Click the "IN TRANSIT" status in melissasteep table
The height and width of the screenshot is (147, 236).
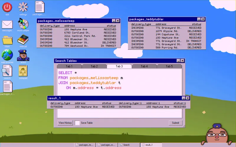coord(108,46)
